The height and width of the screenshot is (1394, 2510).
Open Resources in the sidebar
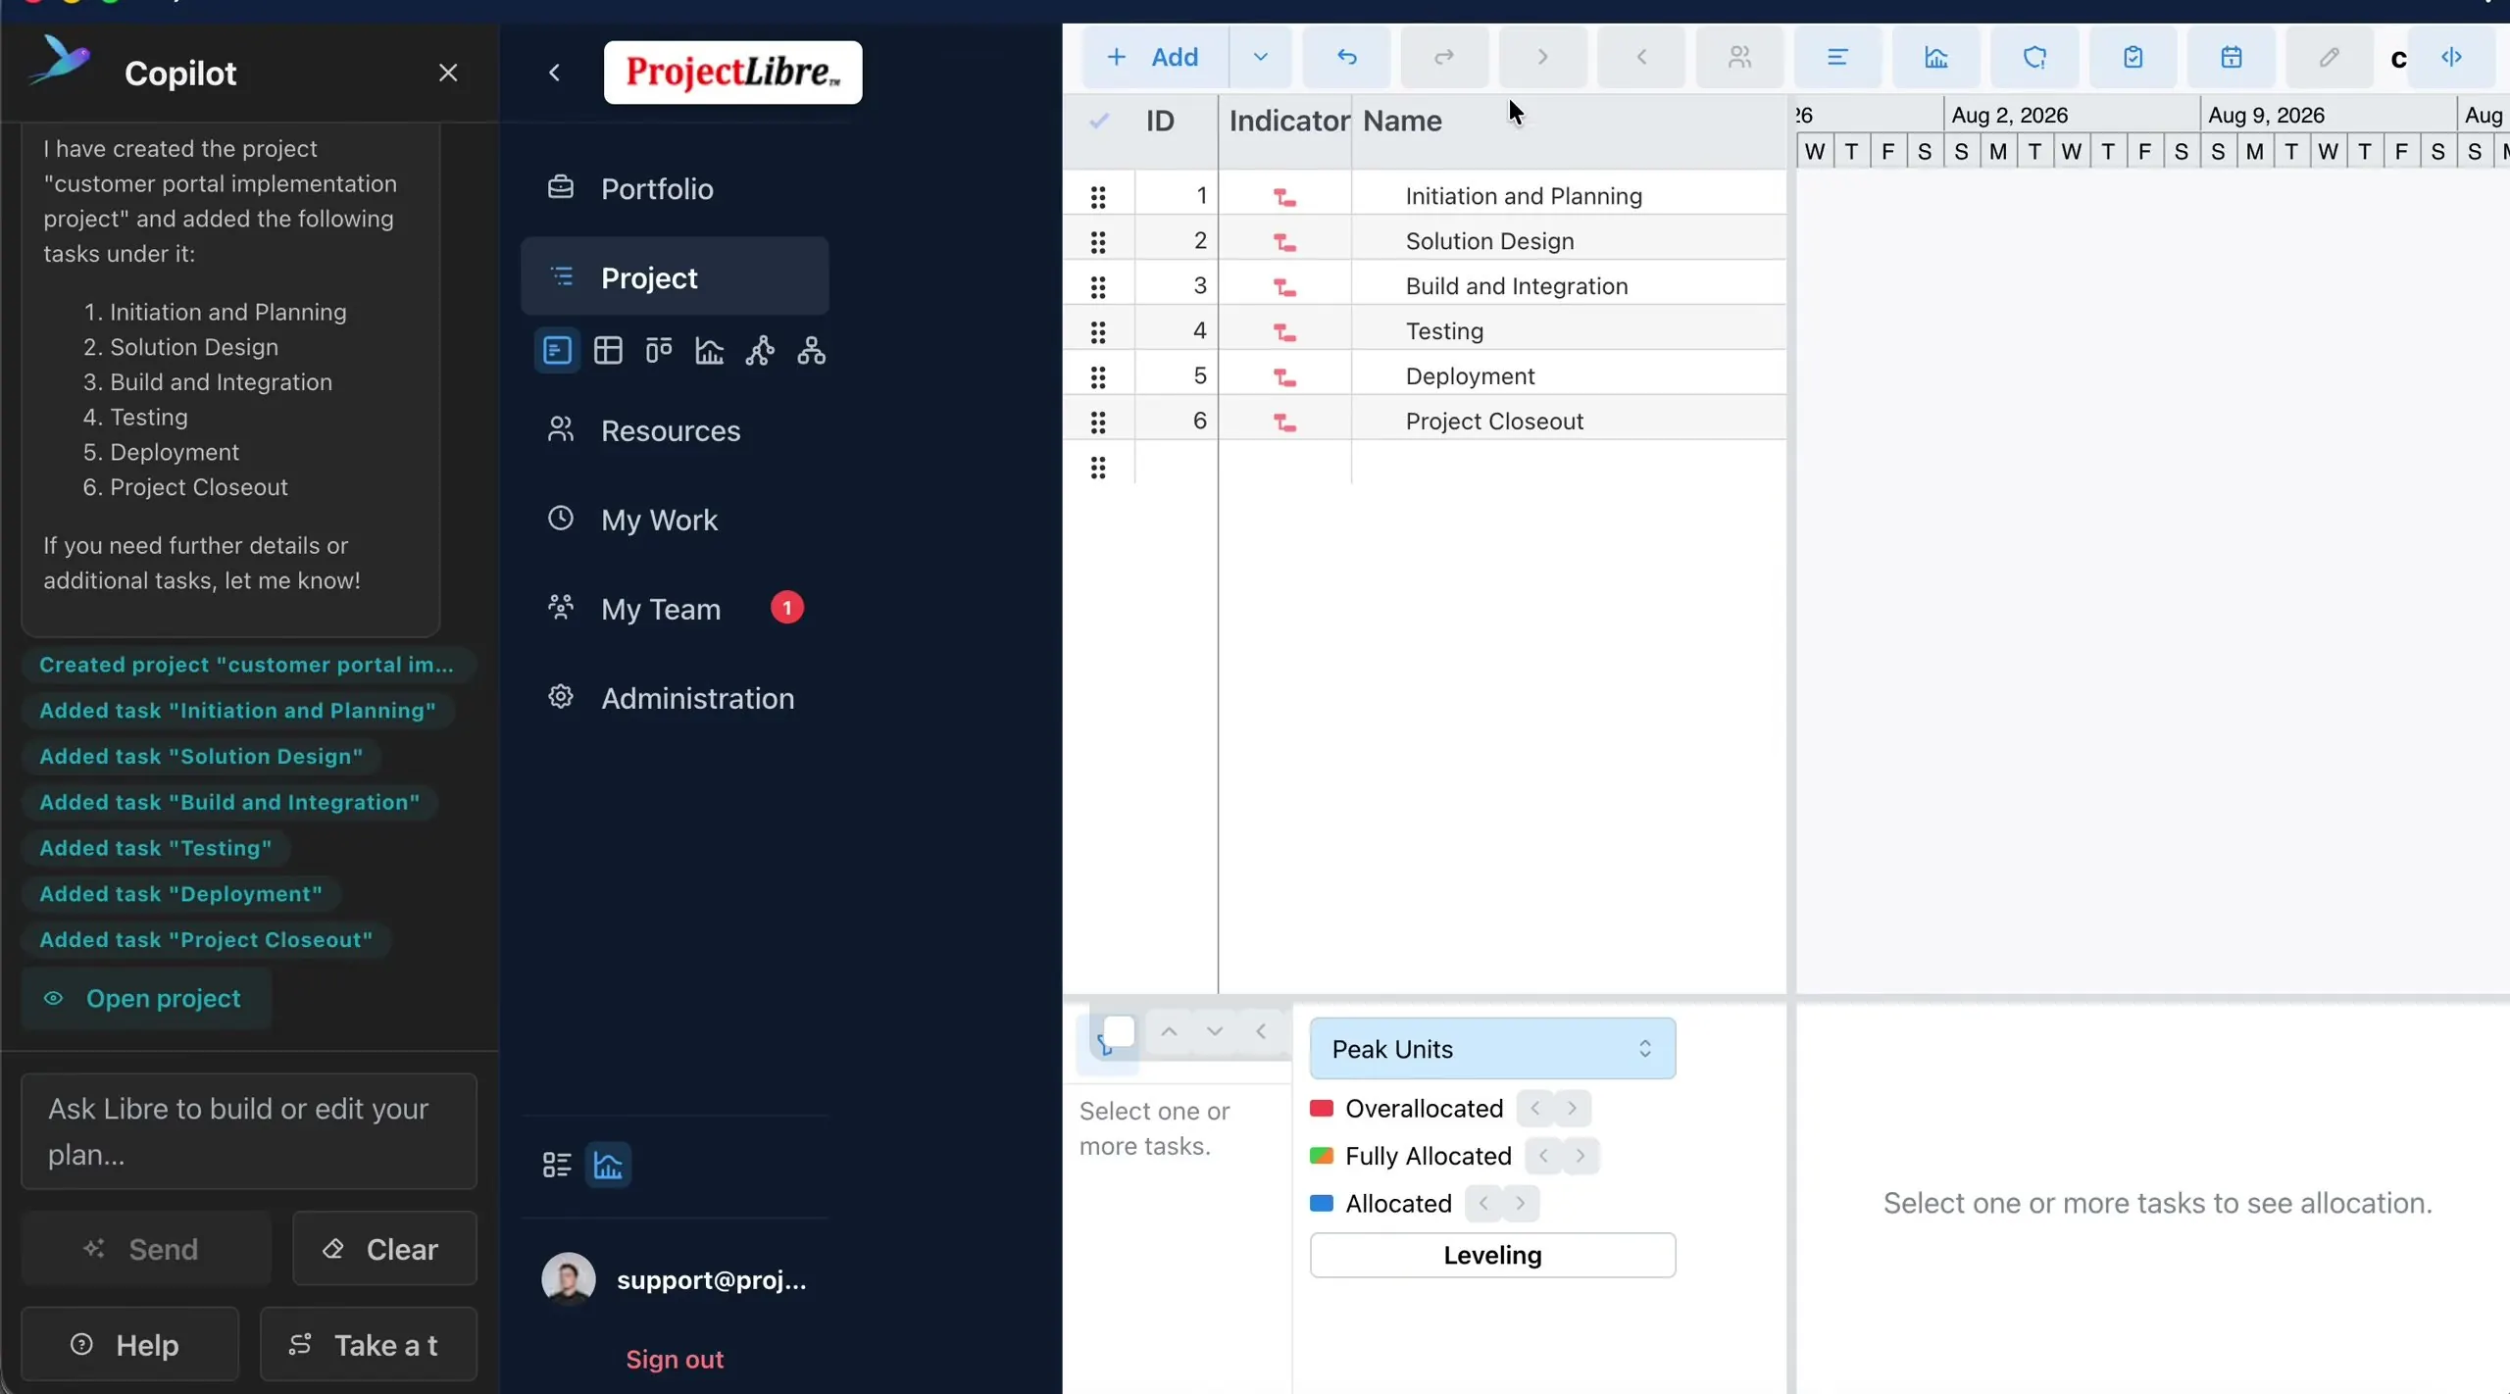(675, 430)
